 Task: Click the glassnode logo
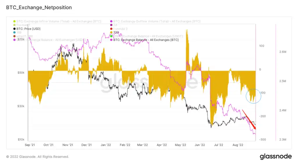[276, 157]
